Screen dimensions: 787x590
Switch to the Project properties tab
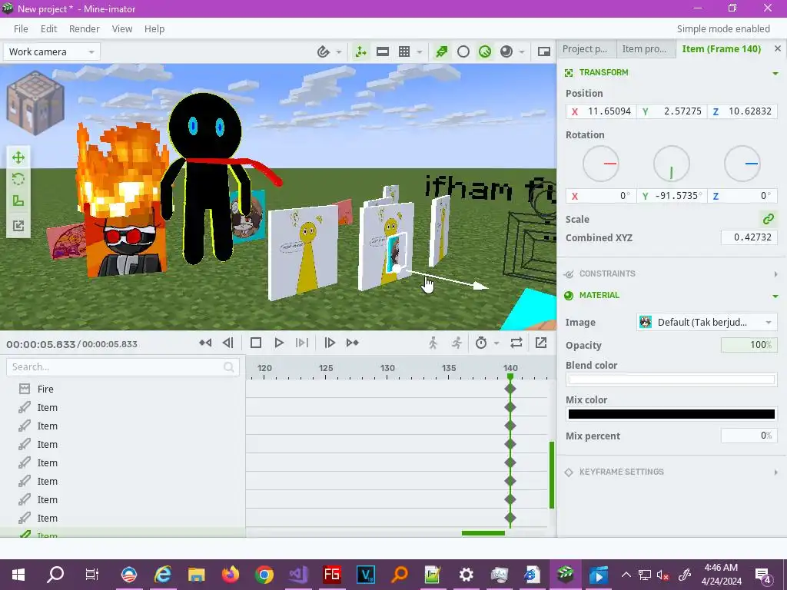(586, 48)
